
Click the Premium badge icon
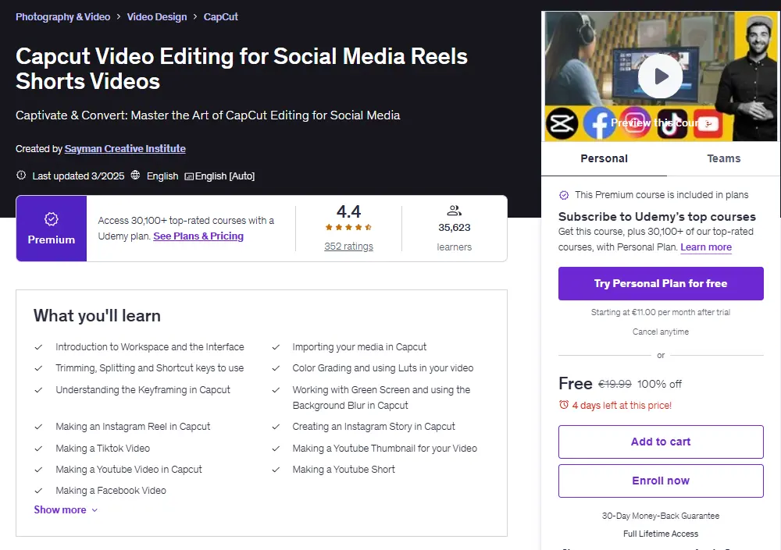52,219
